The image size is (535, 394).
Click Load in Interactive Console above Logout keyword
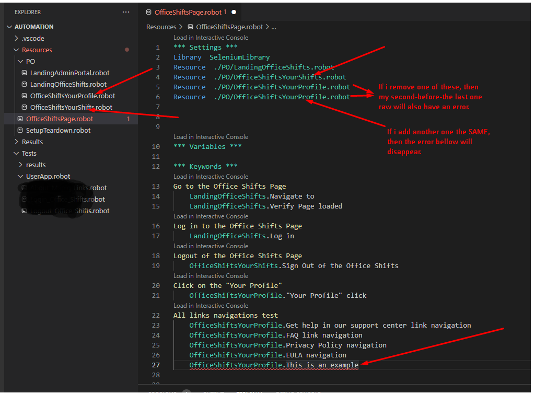coord(211,246)
